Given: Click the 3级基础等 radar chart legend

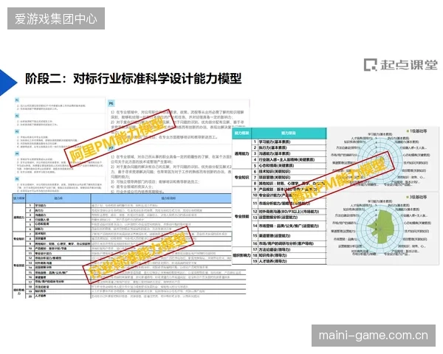Looking at the screenshot, I should pos(416,197).
